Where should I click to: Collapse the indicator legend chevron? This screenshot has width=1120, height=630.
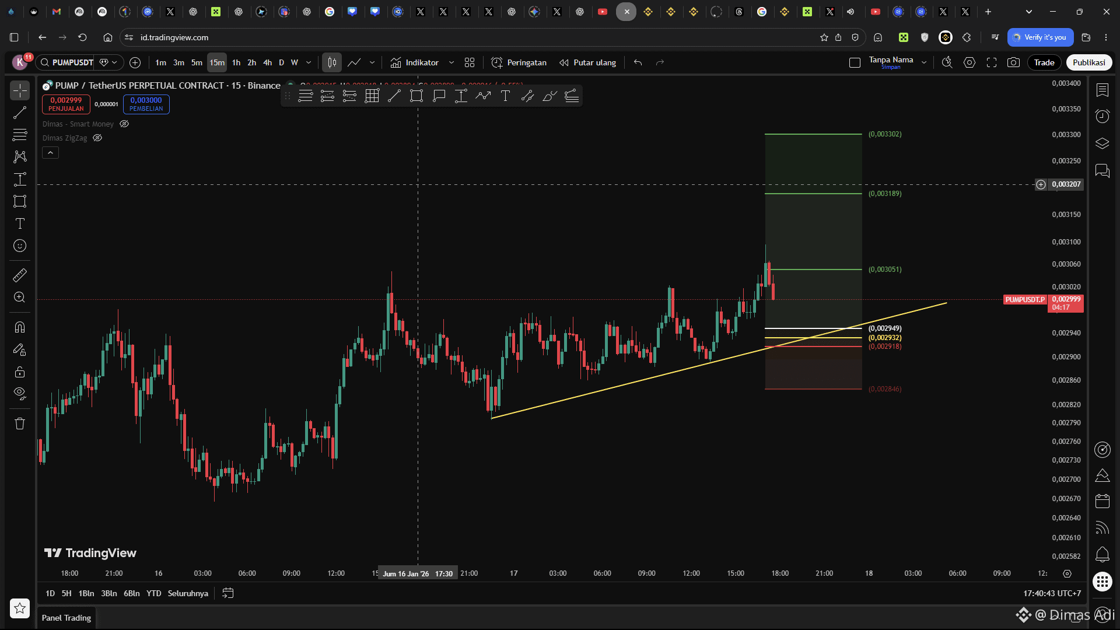pos(50,153)
